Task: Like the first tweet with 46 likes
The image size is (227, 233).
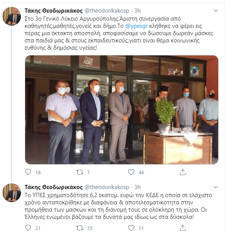Action: (x=131, y=172)
